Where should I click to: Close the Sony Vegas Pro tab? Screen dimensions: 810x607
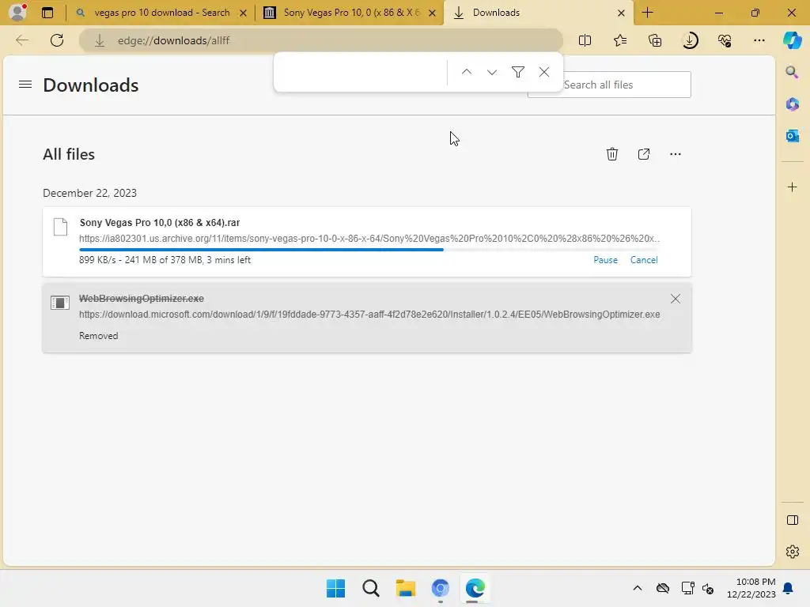point(433,13)
